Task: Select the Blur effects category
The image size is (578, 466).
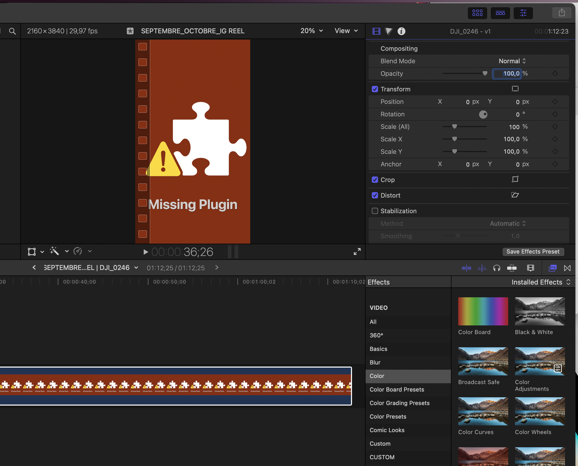Action: (x=375, y=362)
